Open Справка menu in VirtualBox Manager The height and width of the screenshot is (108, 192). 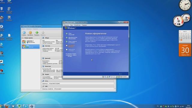pyautogui.click(x=35, y=29)
